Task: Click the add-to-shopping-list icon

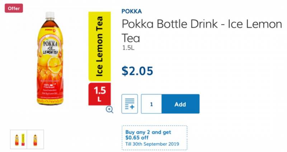Action: (130, 104)
